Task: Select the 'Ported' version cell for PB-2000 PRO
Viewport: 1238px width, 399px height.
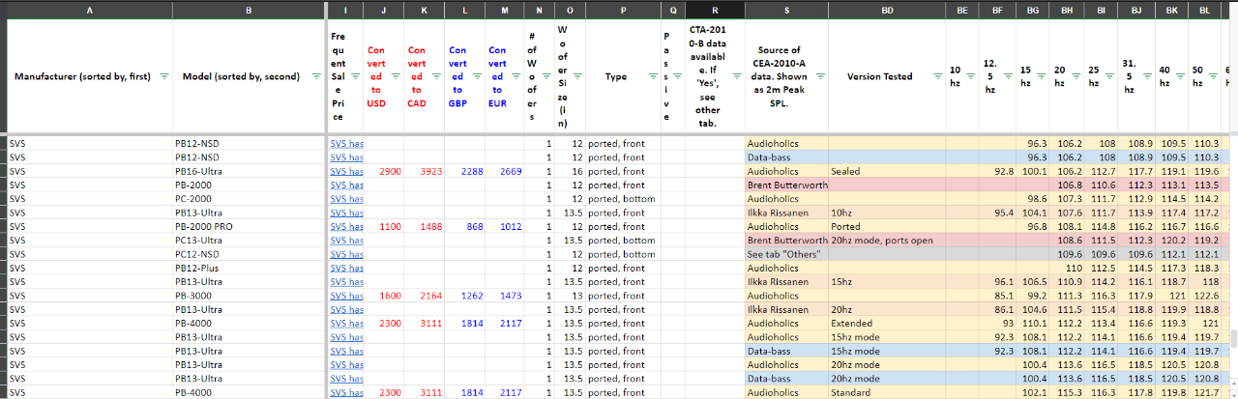Action: 887,226
